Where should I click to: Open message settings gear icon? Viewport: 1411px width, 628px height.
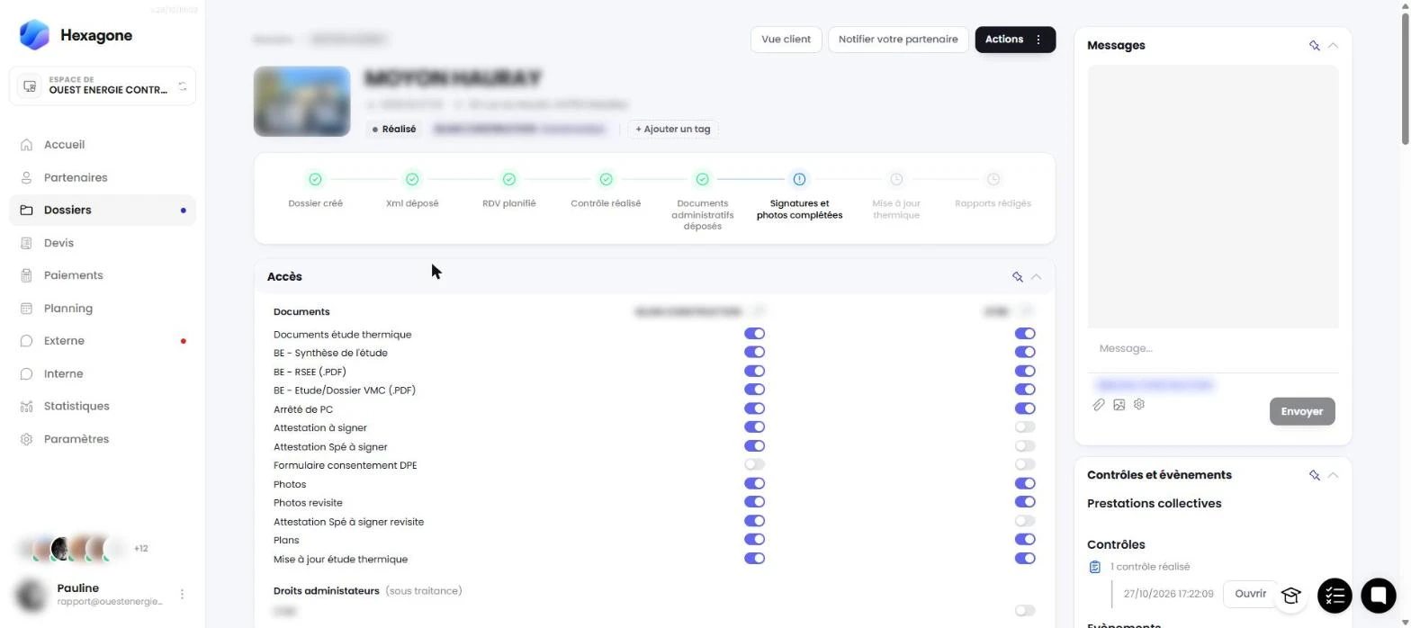[1139, 405]
